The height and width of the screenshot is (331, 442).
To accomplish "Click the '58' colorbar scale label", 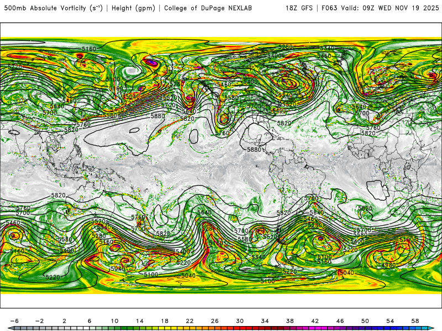I will coord(415,321).
